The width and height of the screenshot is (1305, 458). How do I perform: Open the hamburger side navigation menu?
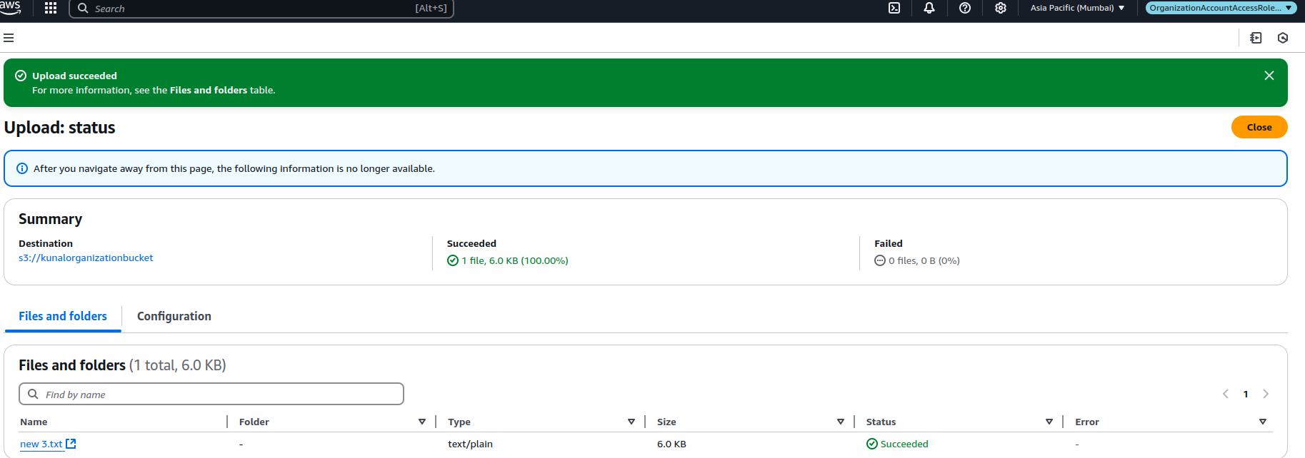coord(9,38)
